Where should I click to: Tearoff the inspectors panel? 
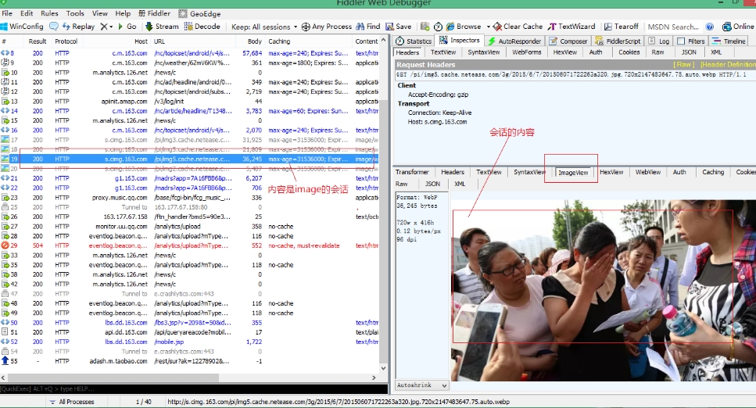621,27
